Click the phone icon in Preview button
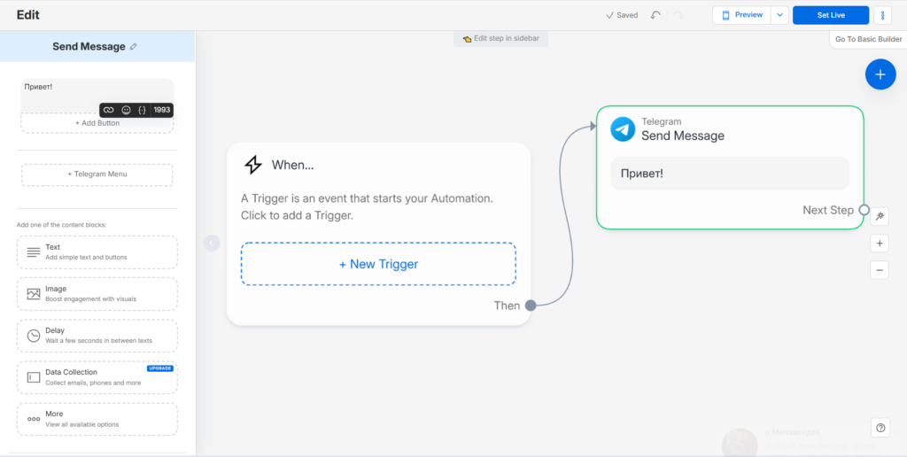This screenshot has height=457, width=907. pos(726,15)
